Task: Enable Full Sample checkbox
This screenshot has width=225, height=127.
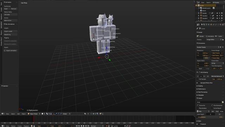Action: (198, 79)
